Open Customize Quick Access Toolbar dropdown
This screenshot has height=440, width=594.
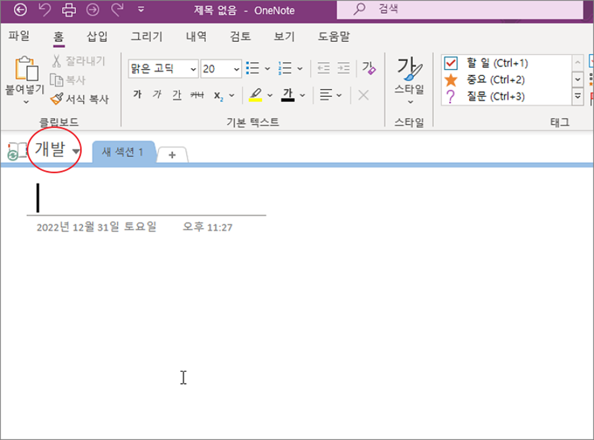141,10
